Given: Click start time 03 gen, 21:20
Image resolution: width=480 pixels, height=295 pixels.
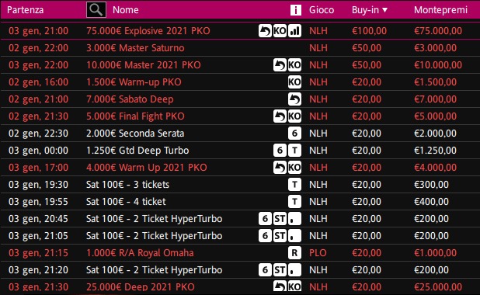Looking at the screenshot, I should coord(38,270).
